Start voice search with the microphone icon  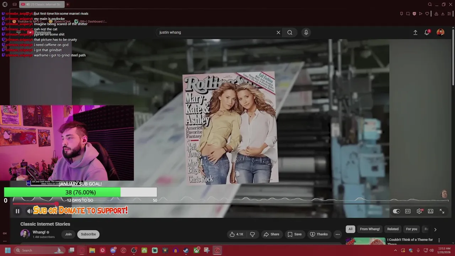pyautogui.click(x=306, y=32)
